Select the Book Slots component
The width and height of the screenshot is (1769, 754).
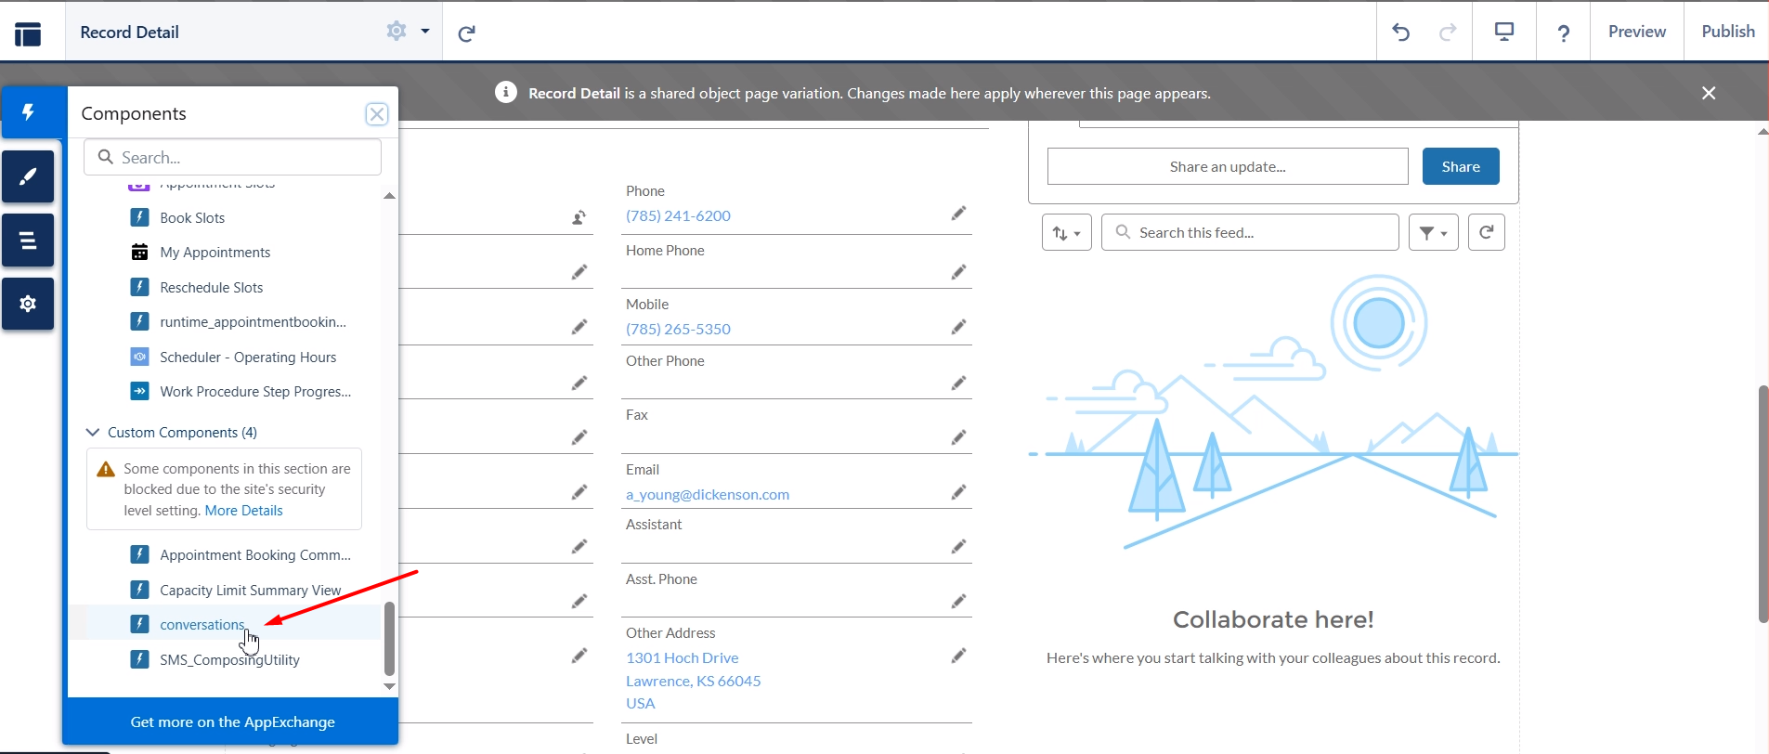tap(192, 218)
